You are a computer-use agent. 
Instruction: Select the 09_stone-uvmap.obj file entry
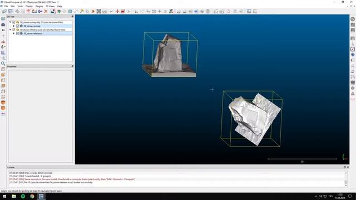click(x=42, y=22)
